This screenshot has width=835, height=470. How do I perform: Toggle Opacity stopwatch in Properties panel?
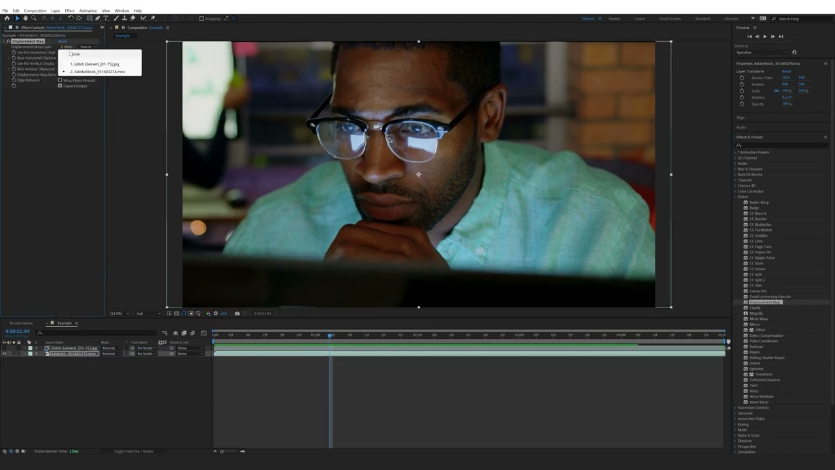click(742, 104)
